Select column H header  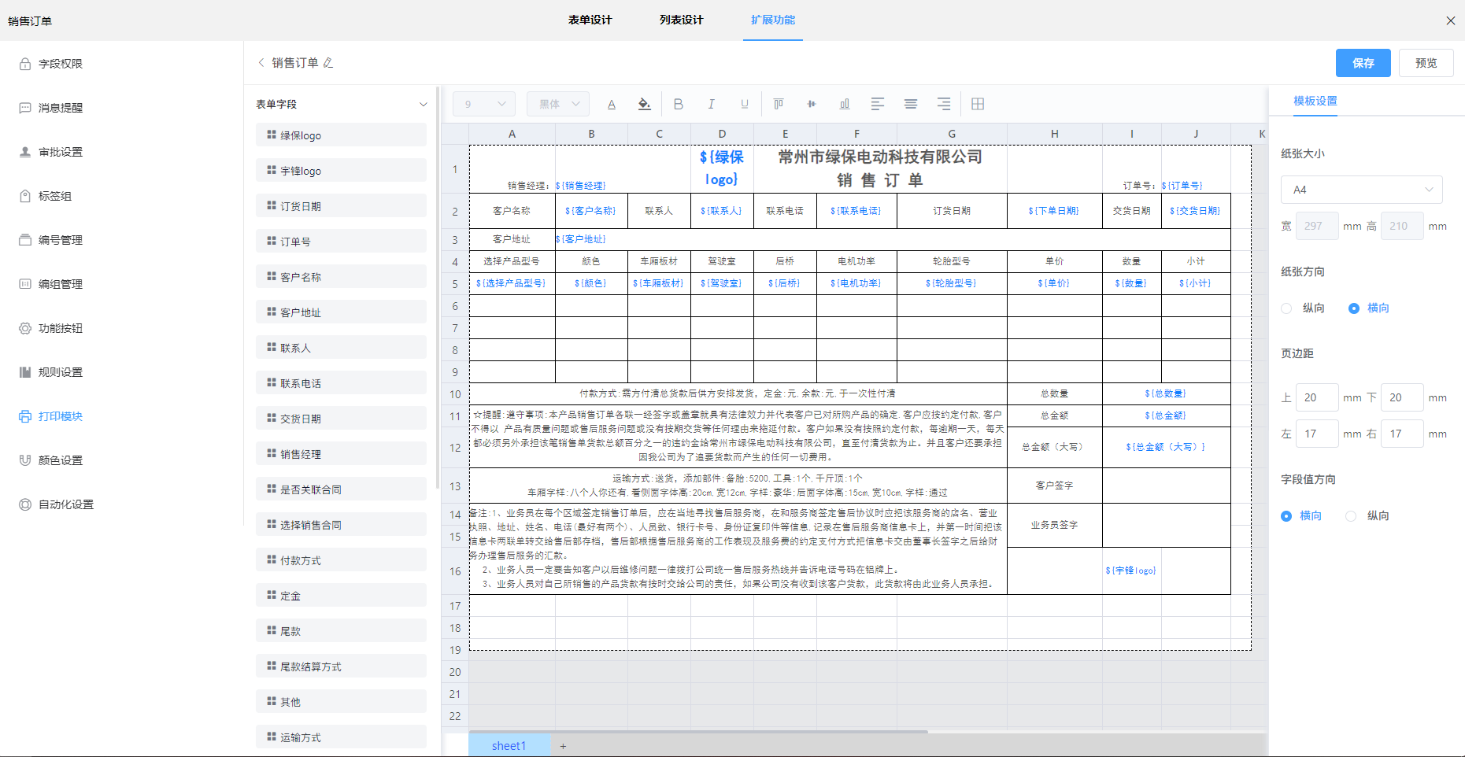tap(1055, 134)
